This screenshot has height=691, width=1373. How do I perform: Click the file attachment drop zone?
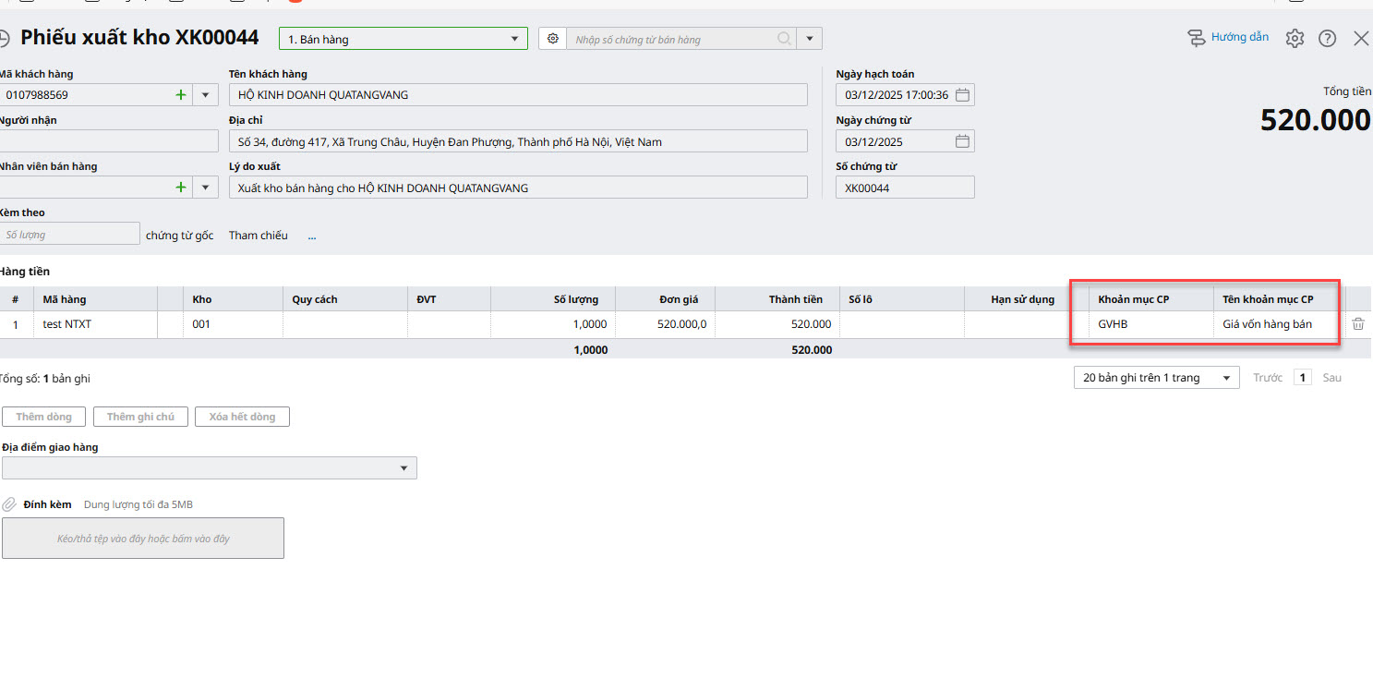[143, 538]
